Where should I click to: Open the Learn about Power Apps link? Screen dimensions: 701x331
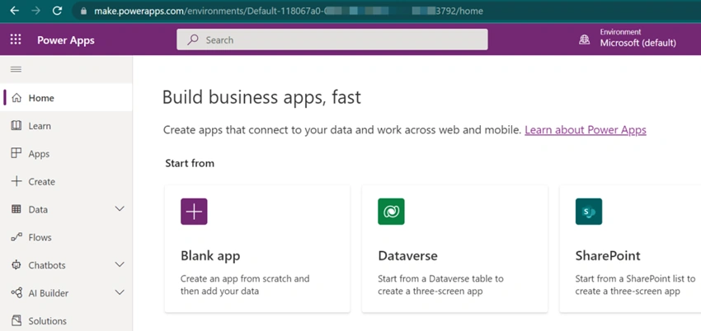tap(586, 130)
